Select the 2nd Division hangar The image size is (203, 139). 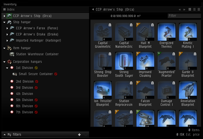pos(25,82)
